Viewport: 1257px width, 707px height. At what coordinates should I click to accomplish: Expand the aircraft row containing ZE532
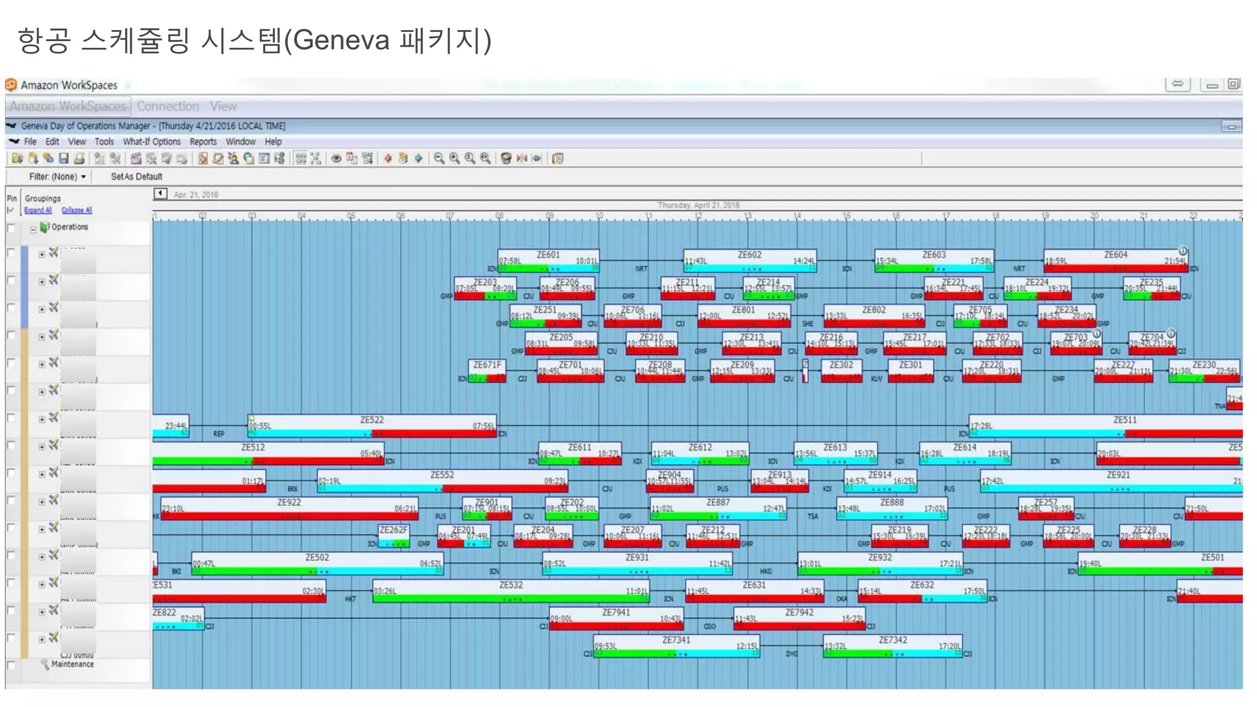(42, 584)
